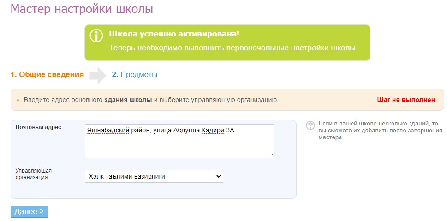The image size is (447, 221).
Task: Click the hint text about several buildings
Action: pyautogui.click(x=378, y=131)
